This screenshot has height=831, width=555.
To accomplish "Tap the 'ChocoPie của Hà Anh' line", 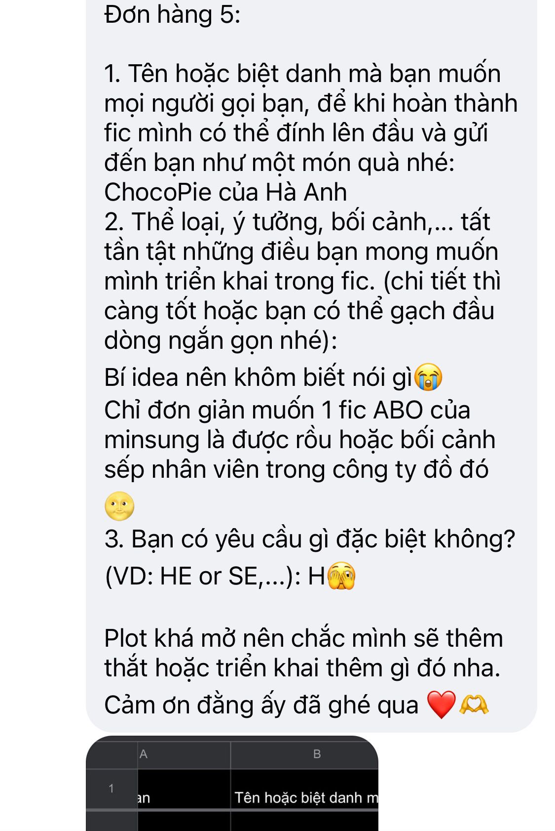I will pos(225,192).
